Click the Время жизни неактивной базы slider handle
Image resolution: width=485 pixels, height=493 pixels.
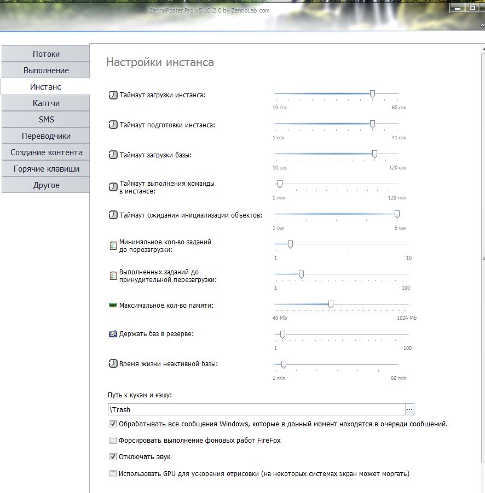pyautogui.click(x=284, y=364)
